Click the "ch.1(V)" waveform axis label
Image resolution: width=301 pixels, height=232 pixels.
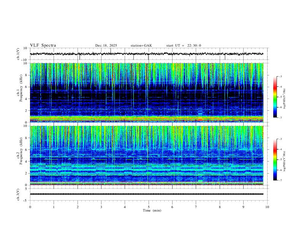coord(18,54)
